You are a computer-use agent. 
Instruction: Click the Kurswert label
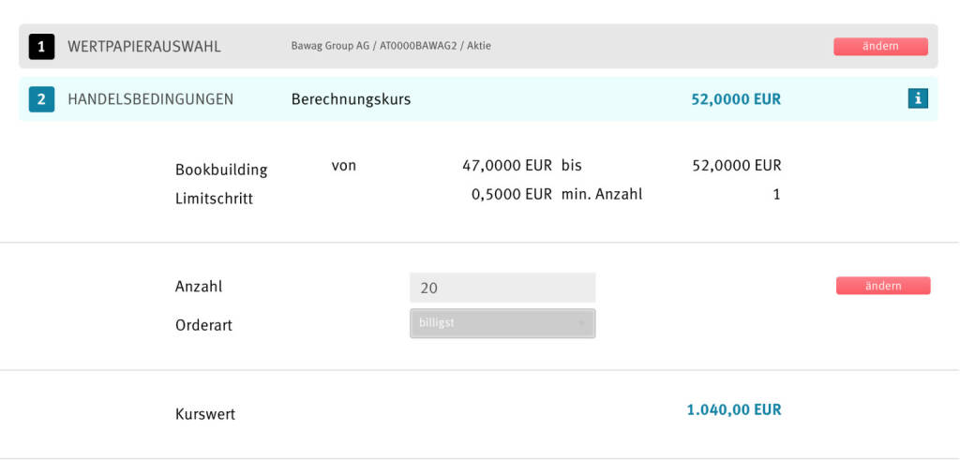205,414
